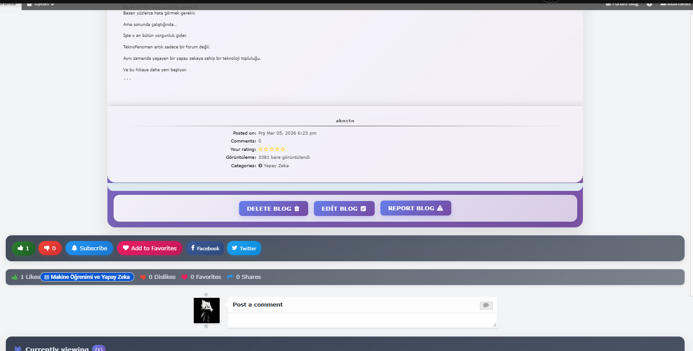This screenshot has height=351, width=693.
Task: Share the blog on Twitter
Action: [x=244, y=248]
